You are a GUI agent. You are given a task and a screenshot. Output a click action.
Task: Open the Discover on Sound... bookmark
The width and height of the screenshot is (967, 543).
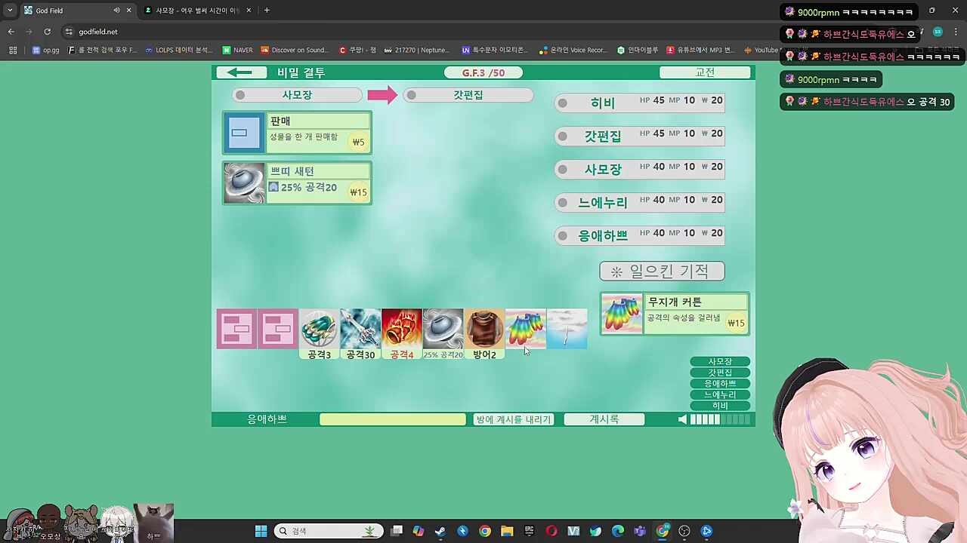click(x=295, y=51)
